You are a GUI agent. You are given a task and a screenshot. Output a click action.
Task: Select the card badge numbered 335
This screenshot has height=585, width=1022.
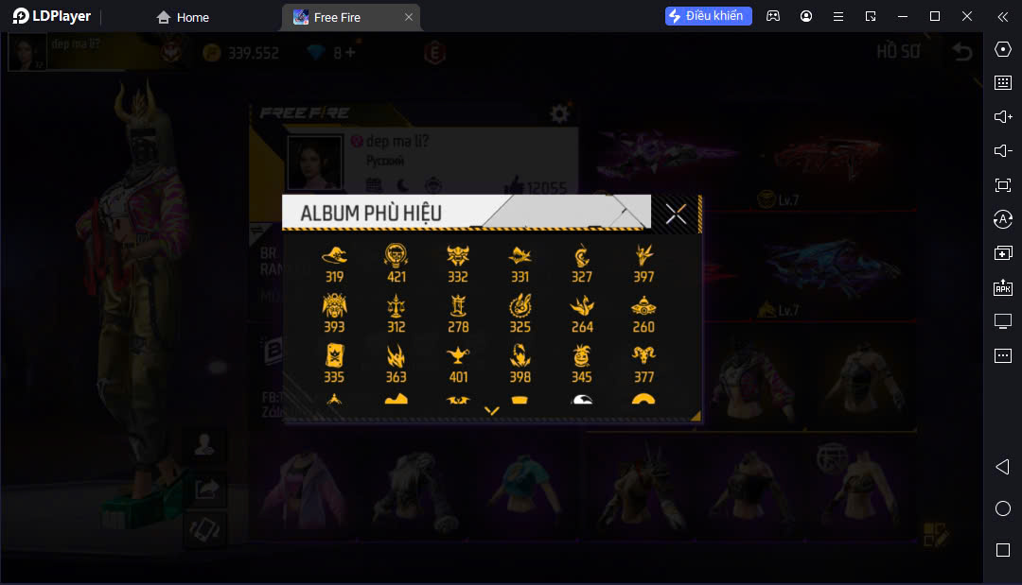click(334, 363)
